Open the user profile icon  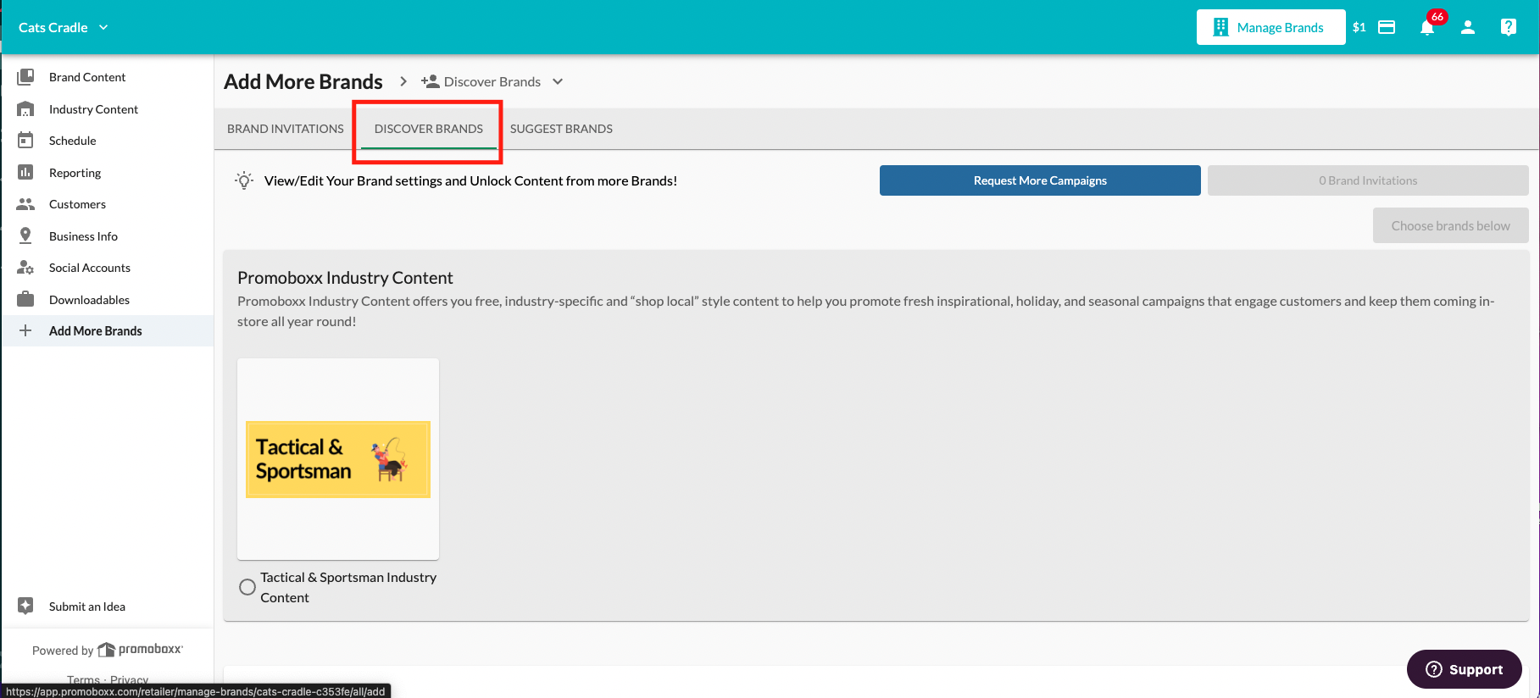(x=1468, y=27)
